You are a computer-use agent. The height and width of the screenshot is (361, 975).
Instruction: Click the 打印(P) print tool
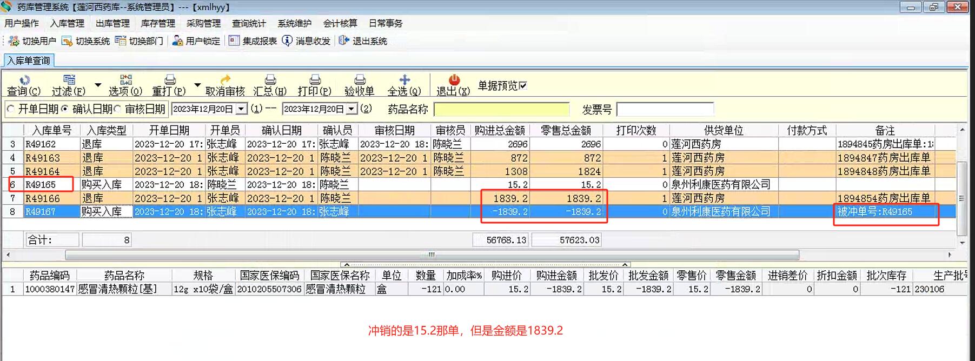pyautogui.click(x=314, y=85)
